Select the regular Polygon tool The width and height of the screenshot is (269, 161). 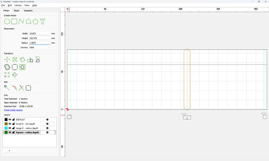tap(35, 21)
